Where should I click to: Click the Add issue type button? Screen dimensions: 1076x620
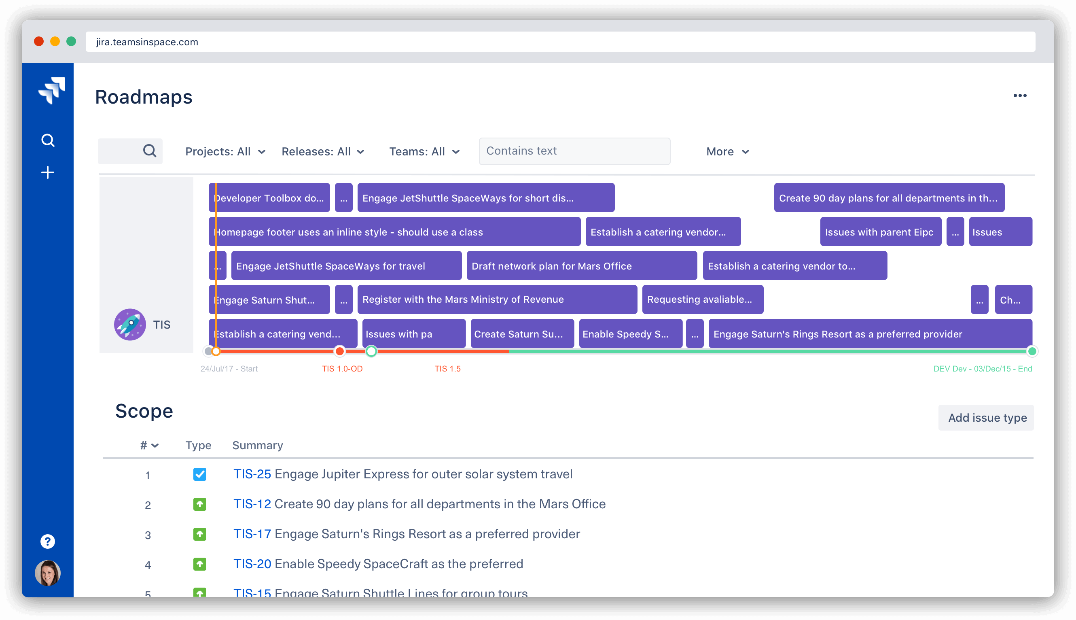pyautogui.click(x=987, y=418)
